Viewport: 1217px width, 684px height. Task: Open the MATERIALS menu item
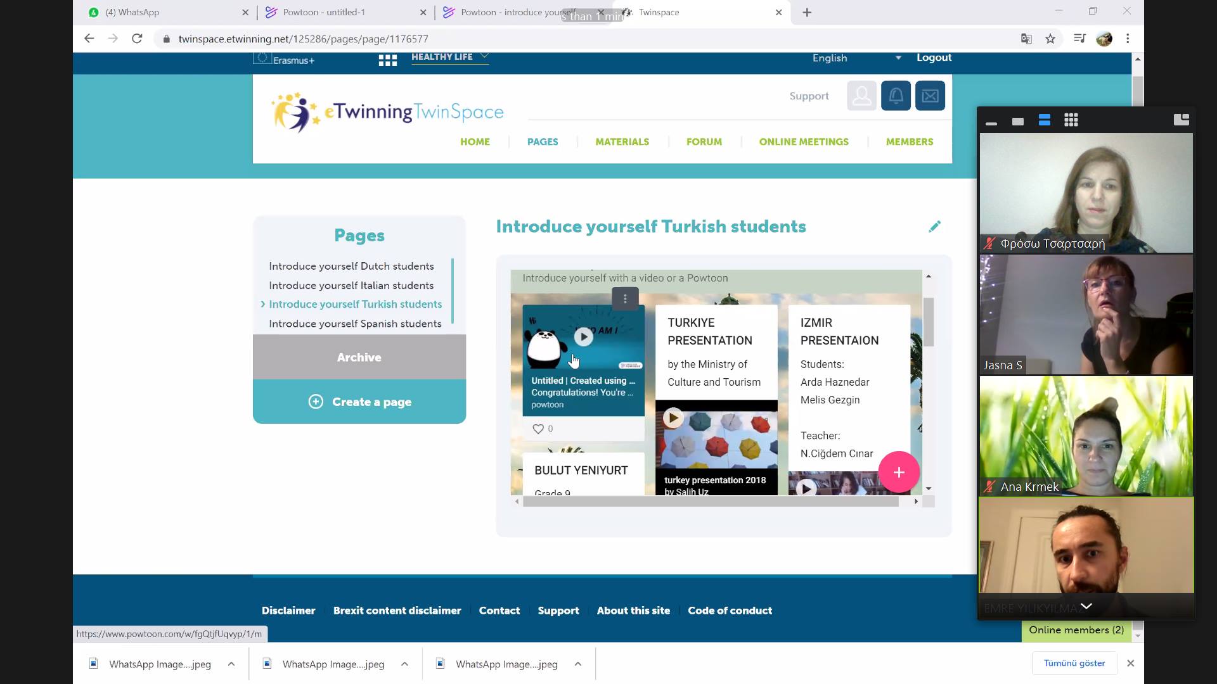622,142
